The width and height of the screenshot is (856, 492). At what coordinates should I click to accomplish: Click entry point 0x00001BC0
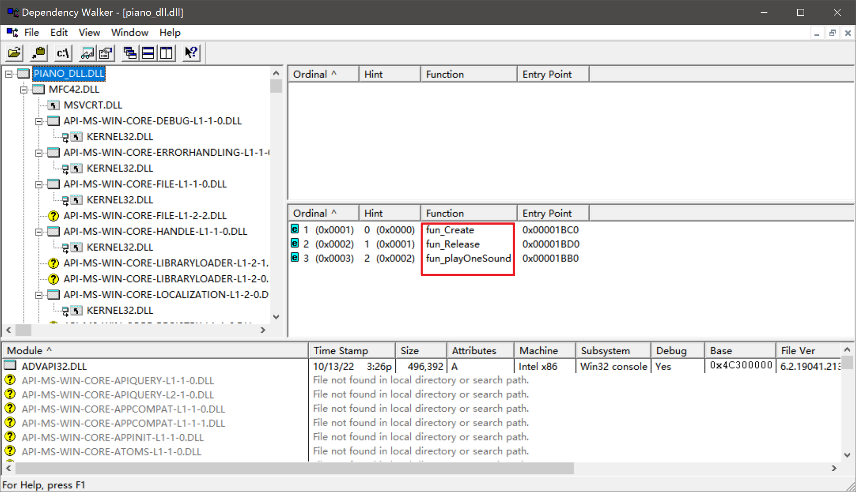coord(550,230)
